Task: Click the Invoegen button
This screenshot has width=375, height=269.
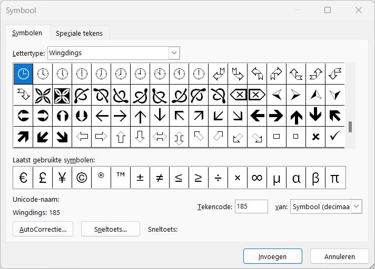Action: (x=272, y=256)
